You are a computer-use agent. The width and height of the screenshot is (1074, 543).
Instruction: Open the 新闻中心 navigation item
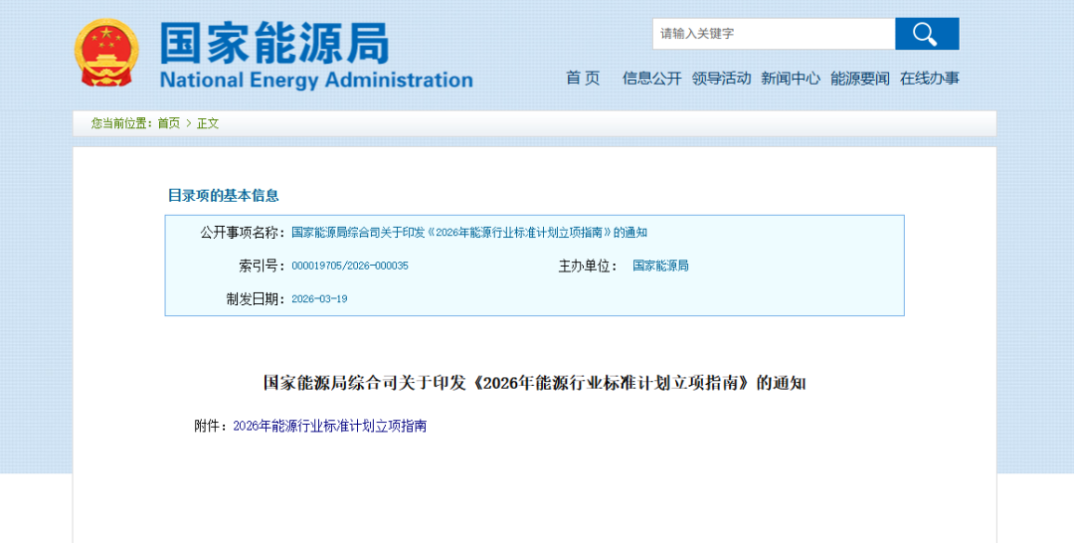click(x=791, y=78)
